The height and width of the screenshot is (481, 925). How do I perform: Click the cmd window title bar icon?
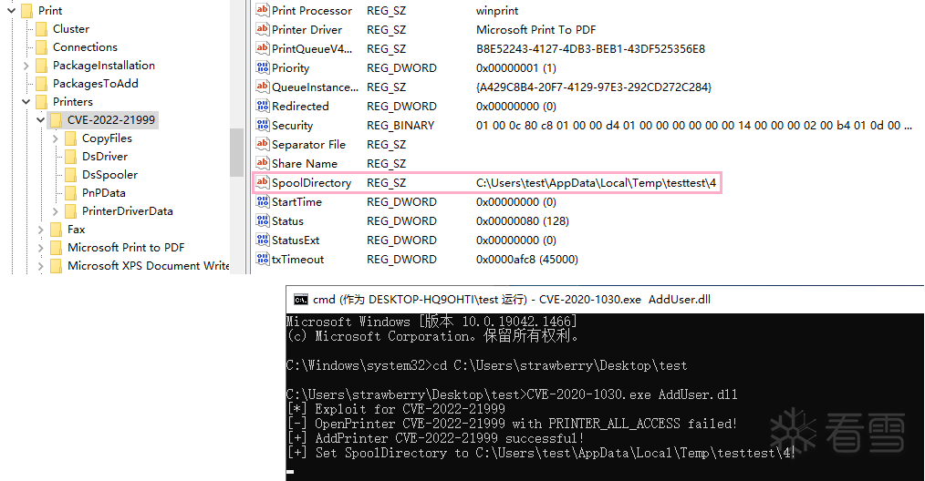click(301, 300)
